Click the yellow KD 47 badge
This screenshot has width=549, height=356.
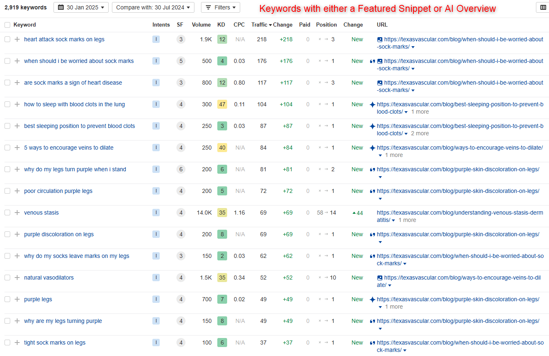[222, 105]
